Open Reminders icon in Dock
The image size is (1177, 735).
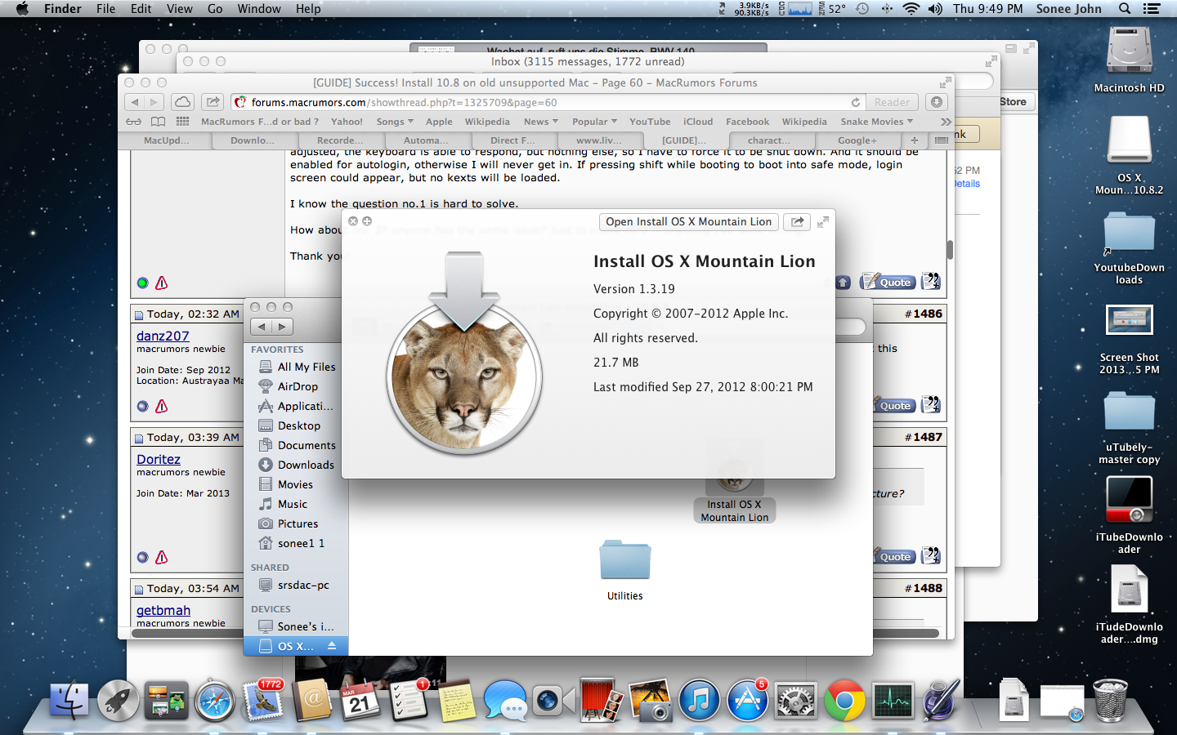click(x=409, y=701)
